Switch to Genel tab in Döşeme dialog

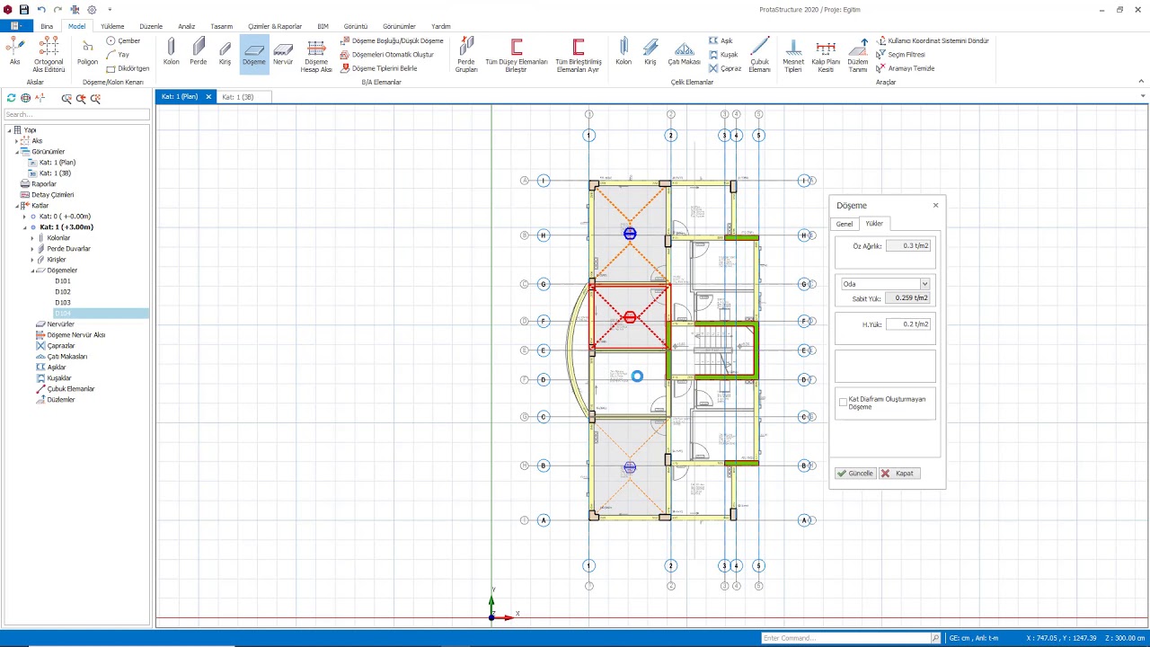pos(845,224)
